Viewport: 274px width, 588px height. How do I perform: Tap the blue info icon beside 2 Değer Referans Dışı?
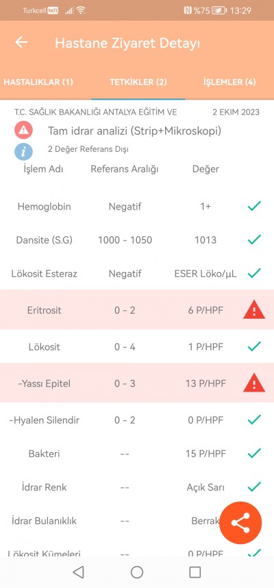(x=23, y=152)
